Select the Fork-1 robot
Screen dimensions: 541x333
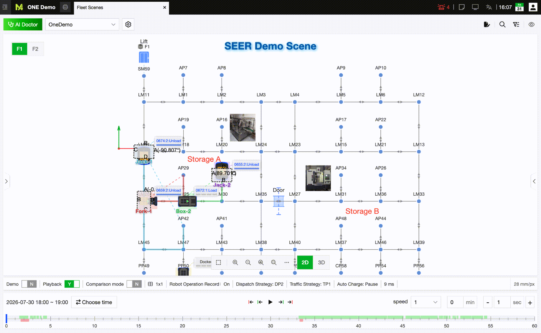[147, 202]
